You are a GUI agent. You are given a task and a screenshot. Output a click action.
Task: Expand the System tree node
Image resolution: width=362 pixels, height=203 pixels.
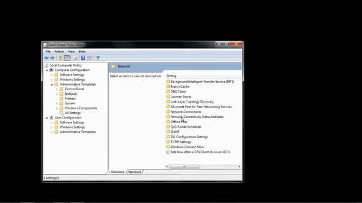pos(57,104)
